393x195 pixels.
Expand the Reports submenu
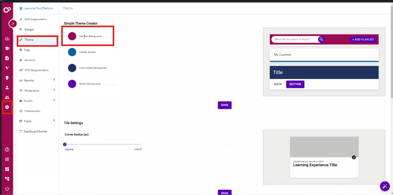point(54,80)
